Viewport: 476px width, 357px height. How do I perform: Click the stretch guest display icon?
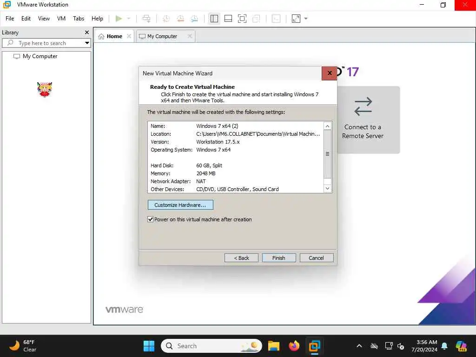(x=296, y=19)
